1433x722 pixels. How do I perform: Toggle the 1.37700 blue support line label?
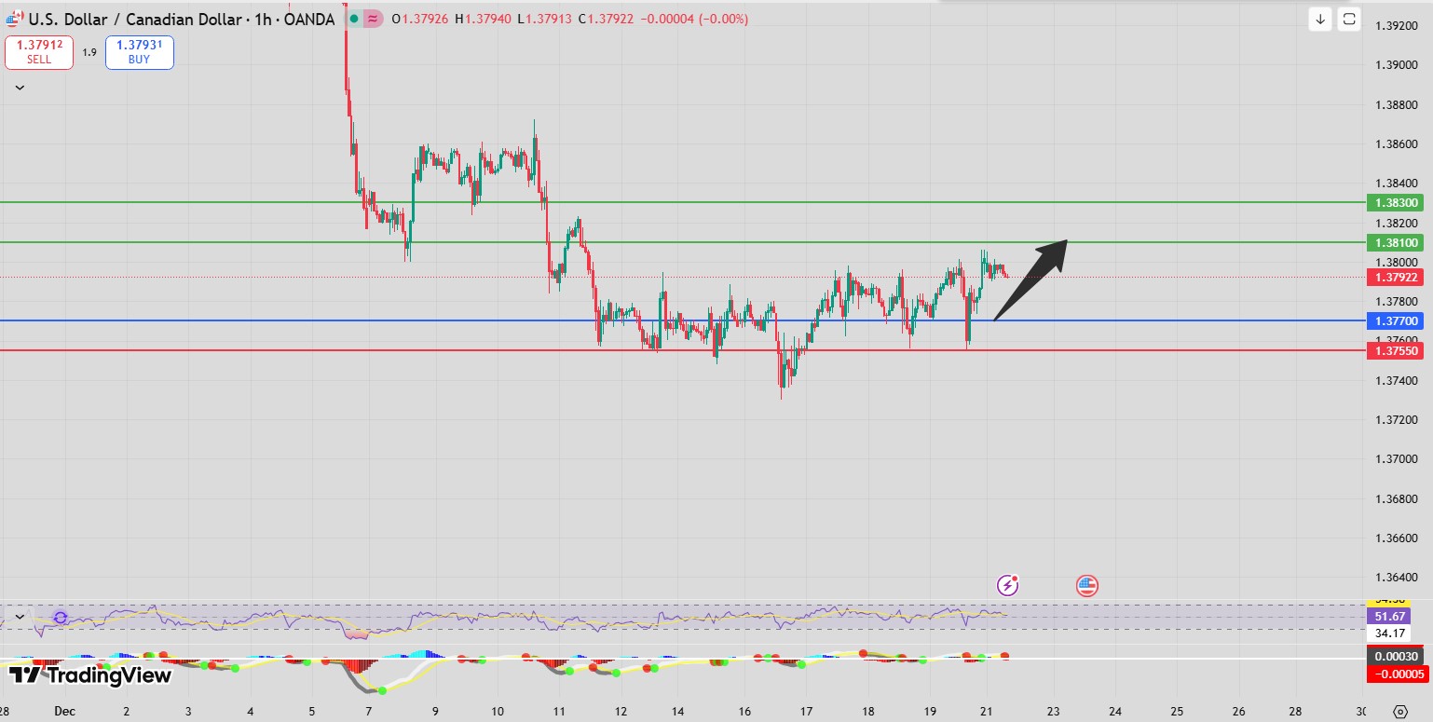pos(1397,321)
